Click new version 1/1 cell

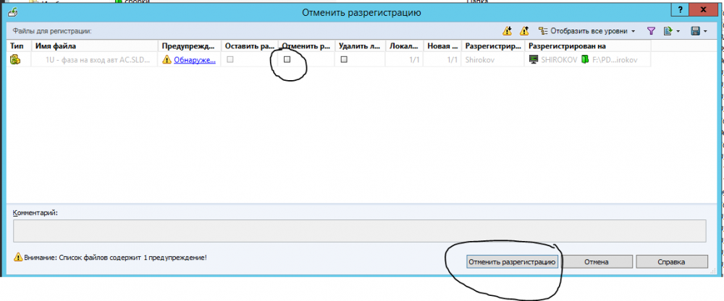pos(452,60)
